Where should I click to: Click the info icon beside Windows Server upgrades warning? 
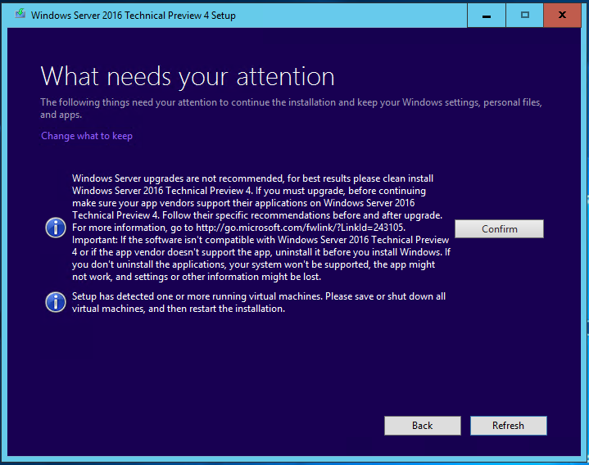coord(56,228)
